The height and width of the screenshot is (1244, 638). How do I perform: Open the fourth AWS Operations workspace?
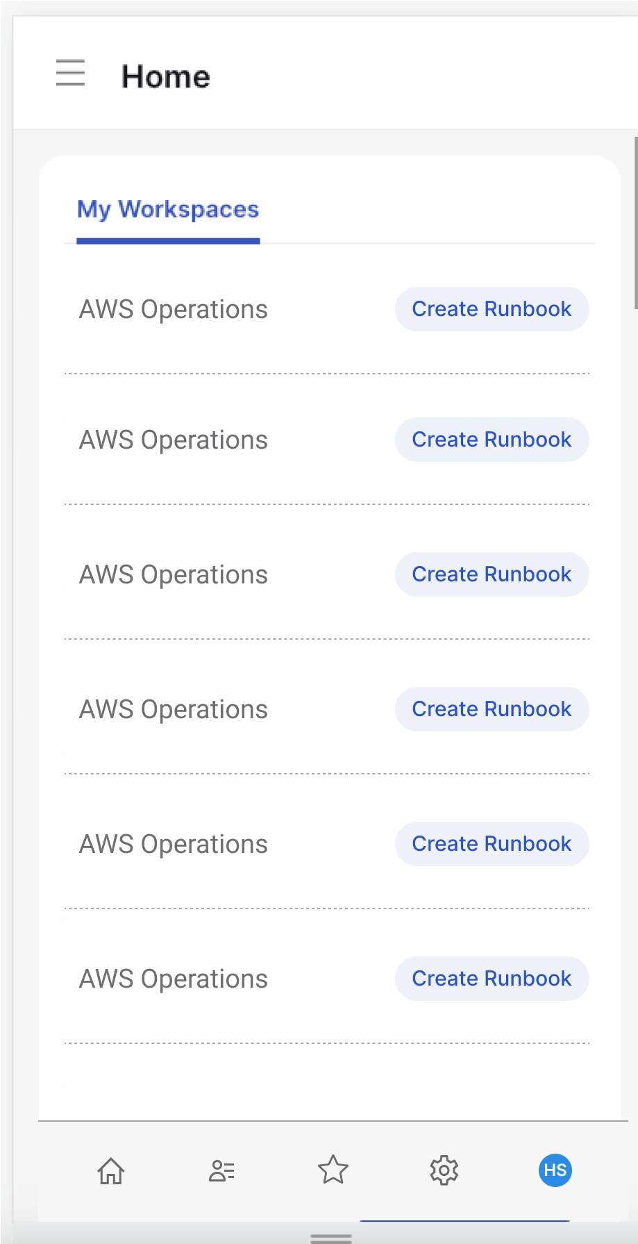[174, 710]
